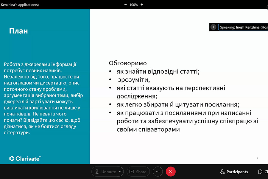Open the Participants panel

234,172
